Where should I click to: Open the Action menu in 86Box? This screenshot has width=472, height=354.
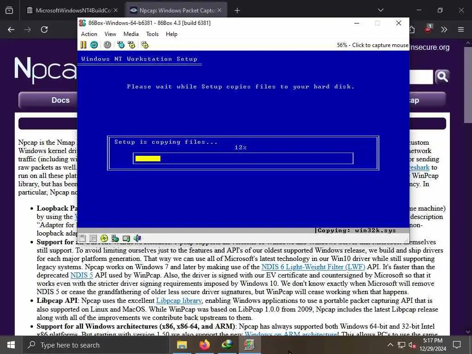point(89,34)
